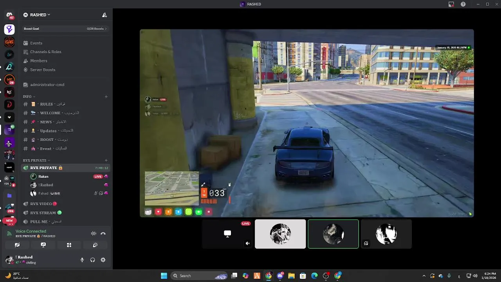
Task: Open Windows Start menu
Action: pyautogui.click(x=164, y=276)
